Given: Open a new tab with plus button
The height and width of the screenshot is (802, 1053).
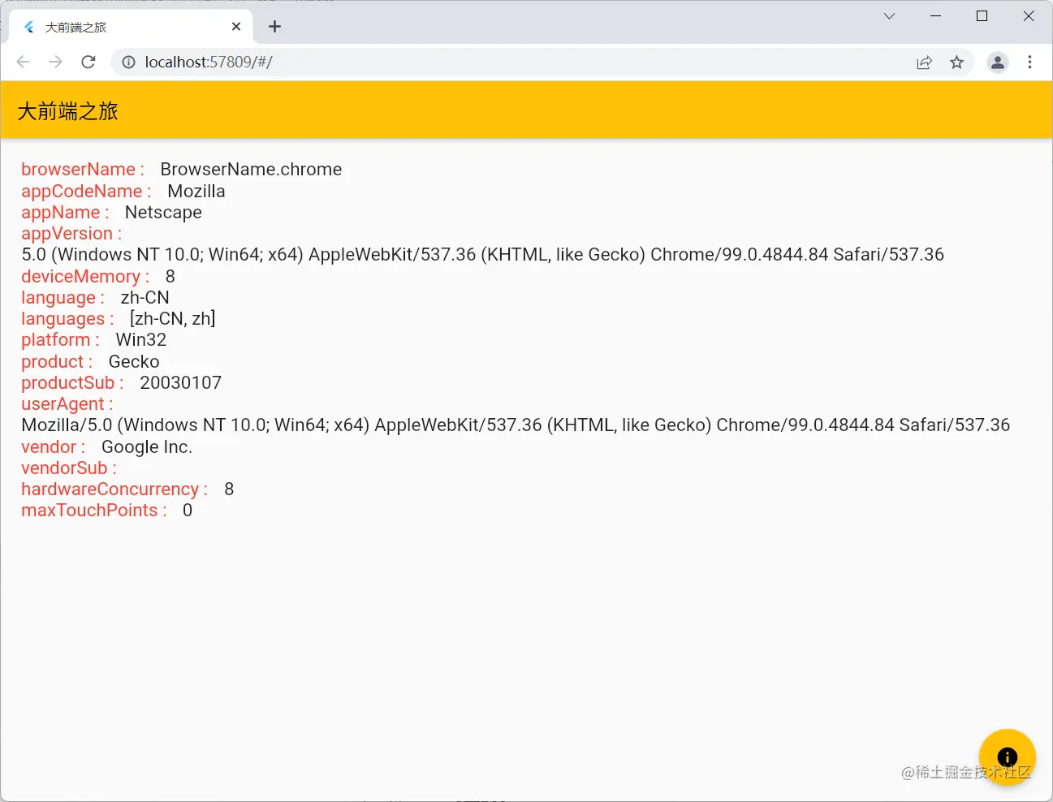Looking at the screenshot, I should point(274,27).
